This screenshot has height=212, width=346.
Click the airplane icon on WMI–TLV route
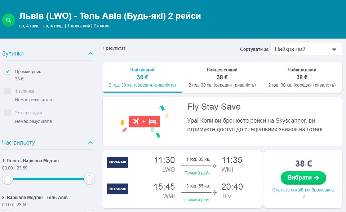[215, 193]
